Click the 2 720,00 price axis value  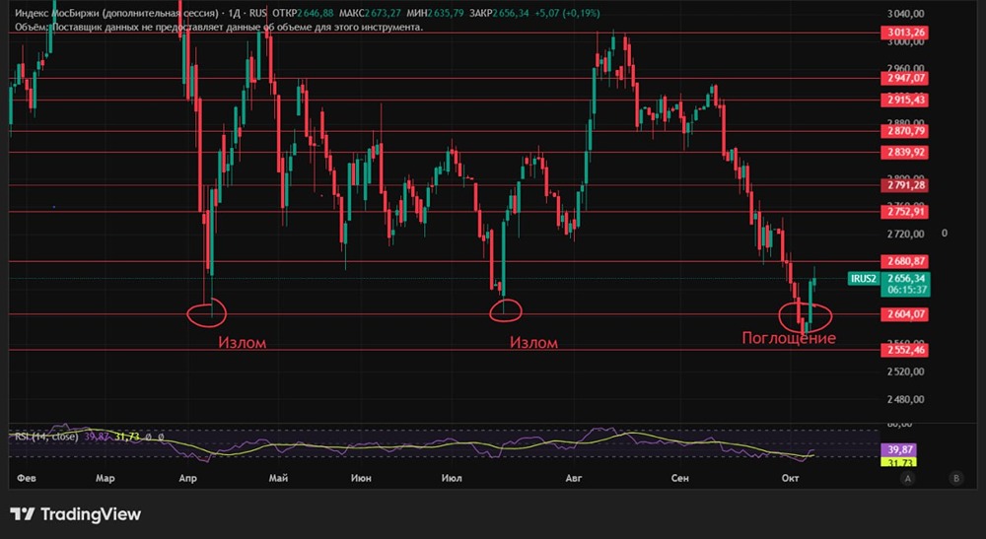click(x=905, y=234)
